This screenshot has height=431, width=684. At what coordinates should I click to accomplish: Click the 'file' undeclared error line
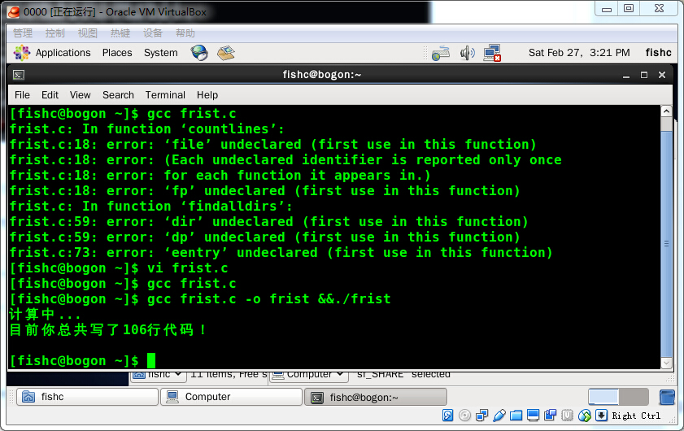click(x=272, y=145)
